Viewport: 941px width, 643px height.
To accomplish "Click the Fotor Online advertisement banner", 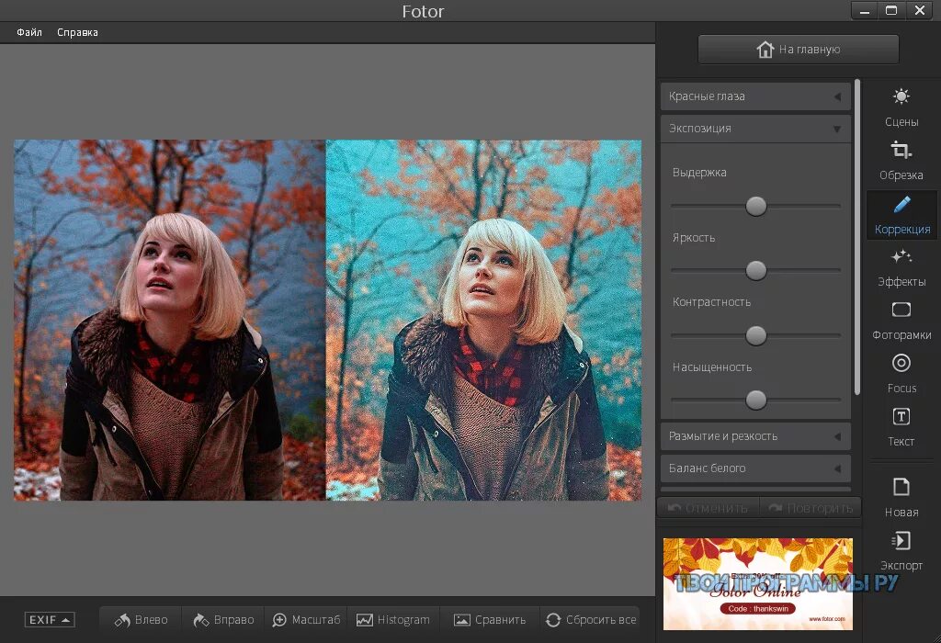I will [757, 583].
